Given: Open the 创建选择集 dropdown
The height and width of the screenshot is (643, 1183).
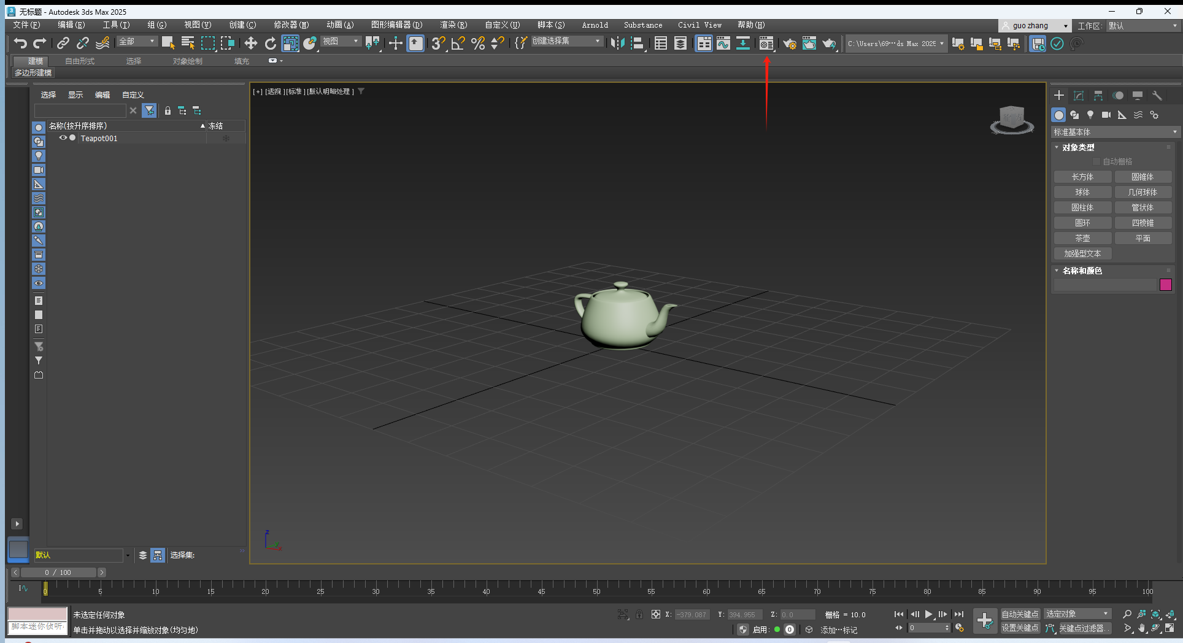Looking at the screenshot, I should click(566, 41).
